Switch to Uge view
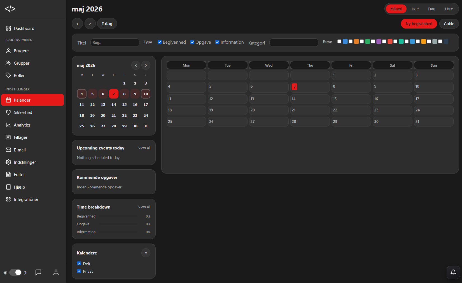The height and width of the screenshot is (283, 462). (x=415, y=9)
